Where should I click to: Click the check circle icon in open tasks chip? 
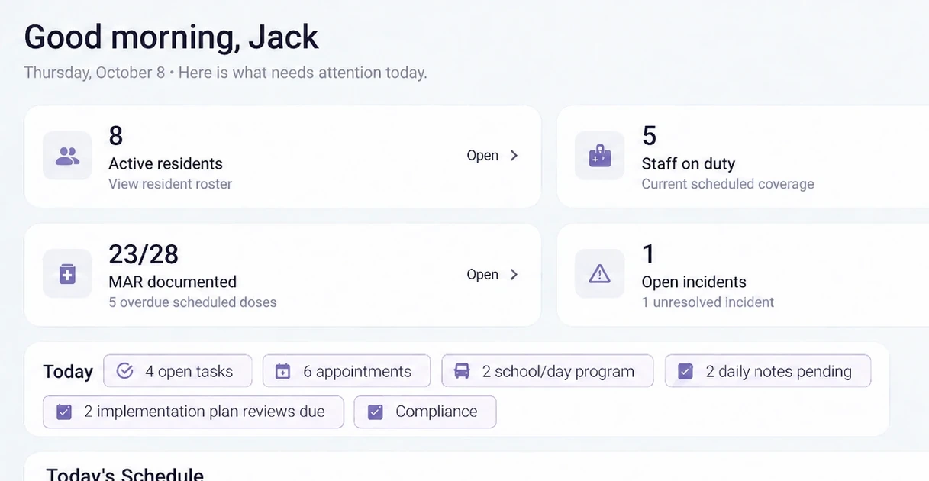tap(125, 371)
